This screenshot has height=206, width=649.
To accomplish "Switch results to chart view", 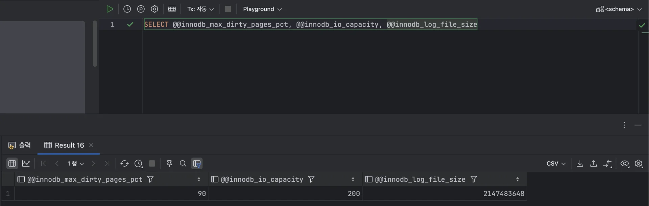I will (x=26, y=164).
